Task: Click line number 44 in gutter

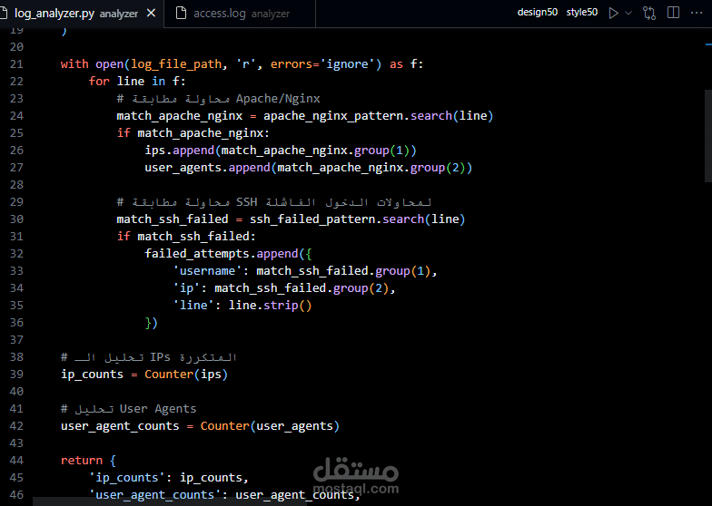Action: (x=16, y=461)
